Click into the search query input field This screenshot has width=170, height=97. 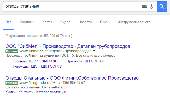click(x=72, y=7)
